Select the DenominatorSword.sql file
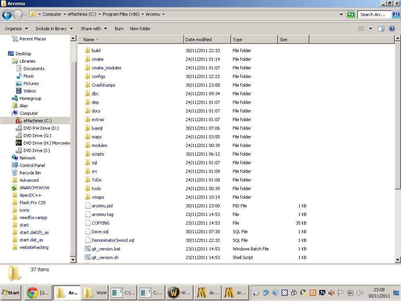 tap(113, 240)
